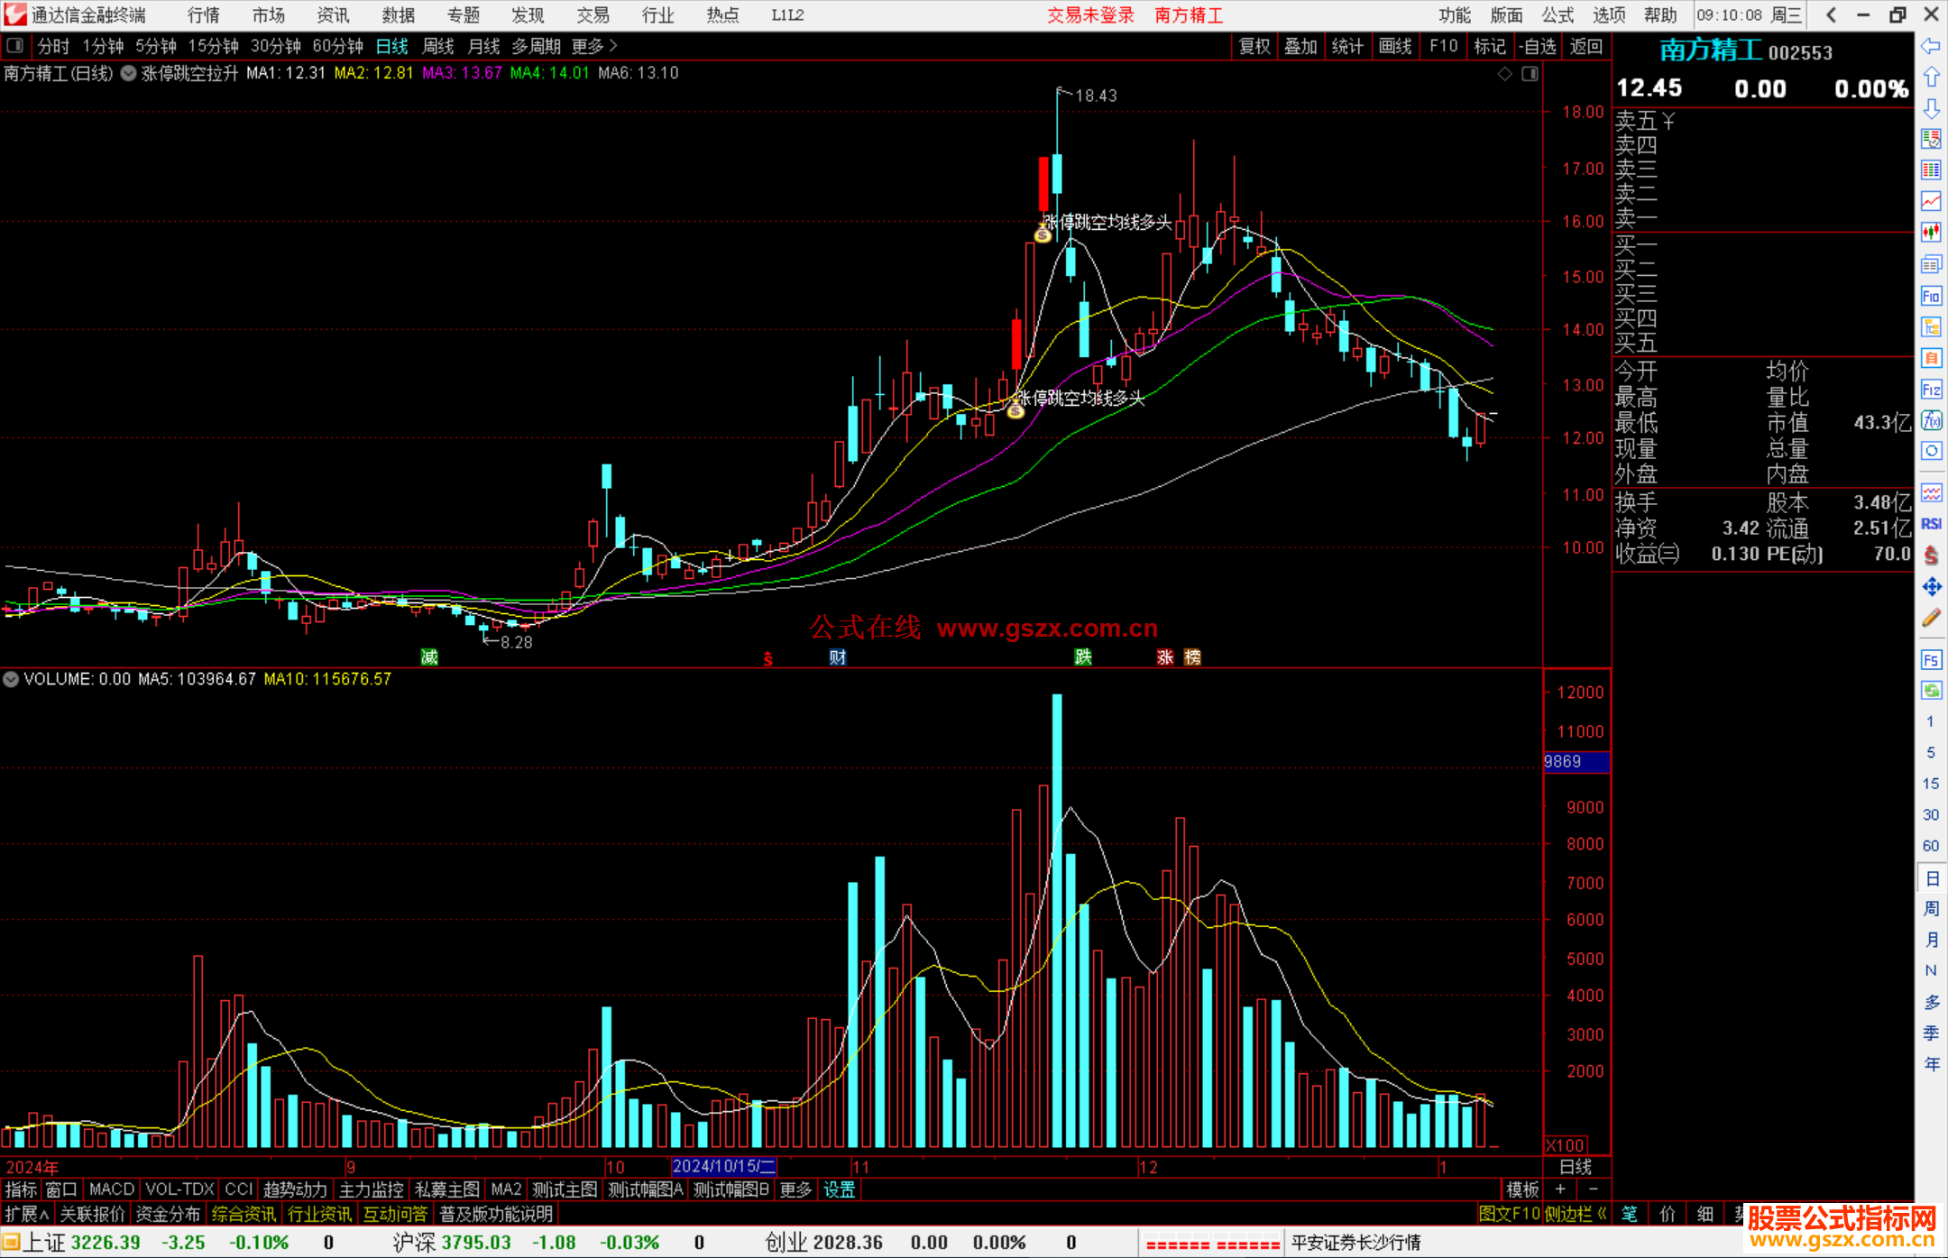Click the FS icon in right sidebar
Screen dimensions: 1948x1258
(x=1931, y=660)
